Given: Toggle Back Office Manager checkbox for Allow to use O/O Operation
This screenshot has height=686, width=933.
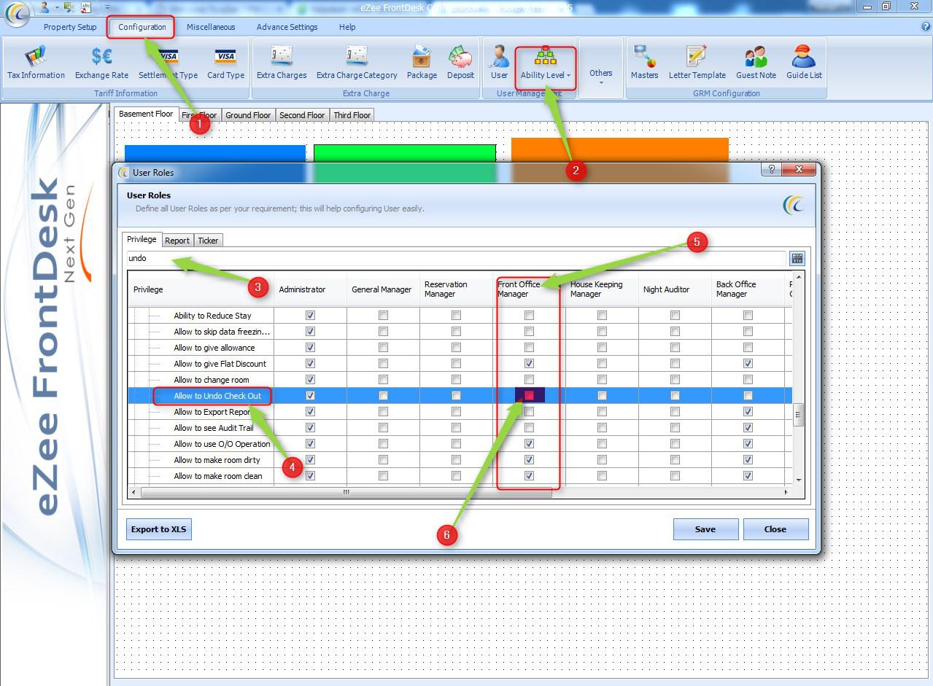Looking at the screenshot, I should point(748,444).
